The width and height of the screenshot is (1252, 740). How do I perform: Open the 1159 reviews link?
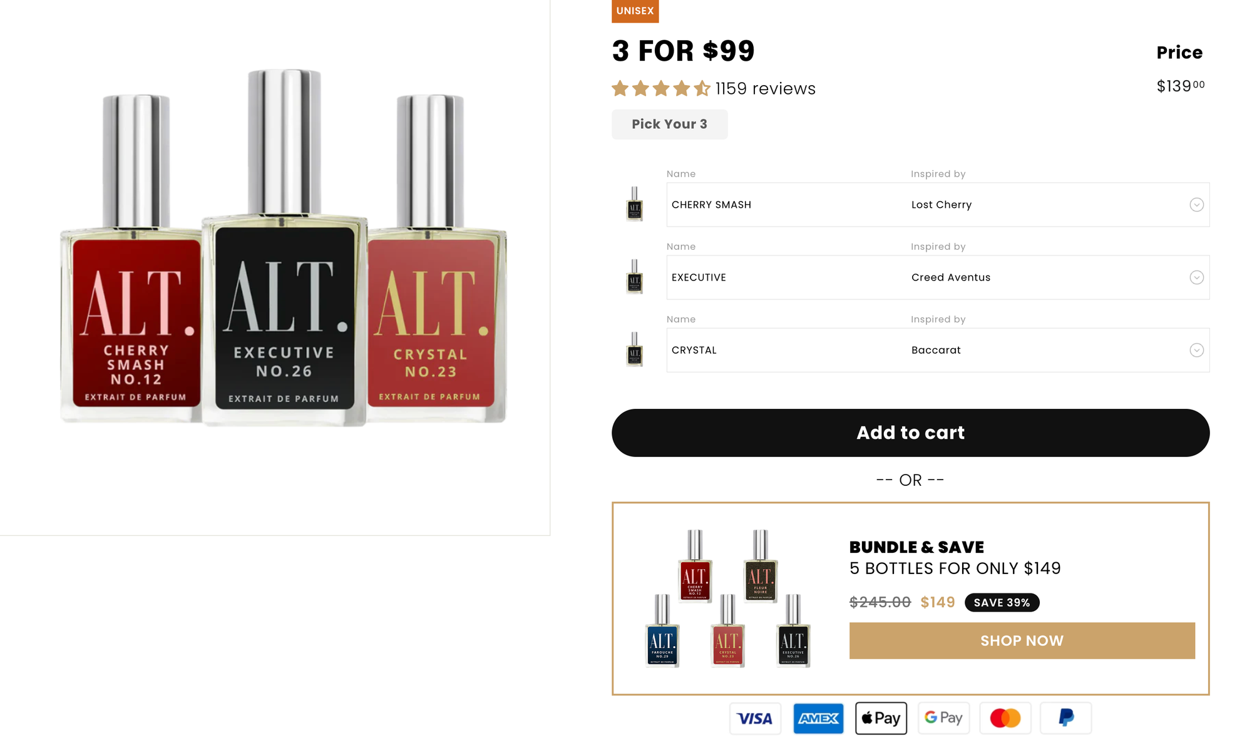pos(765,88)
